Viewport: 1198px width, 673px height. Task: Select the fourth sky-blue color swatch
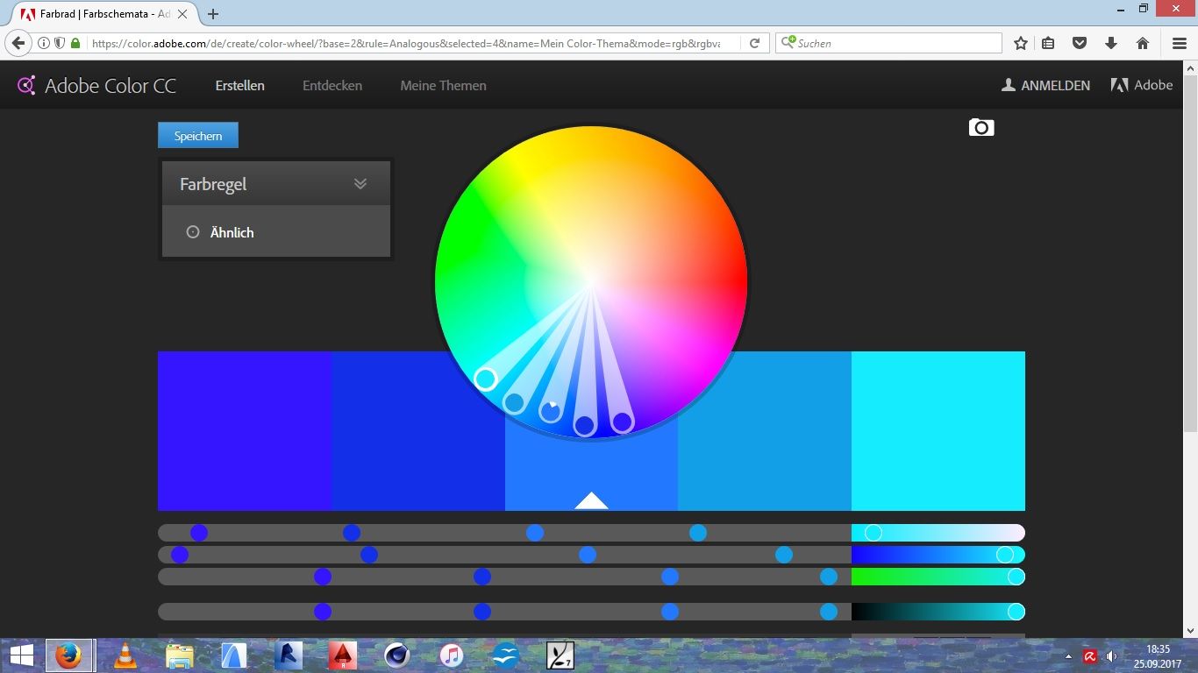(765, 430)
